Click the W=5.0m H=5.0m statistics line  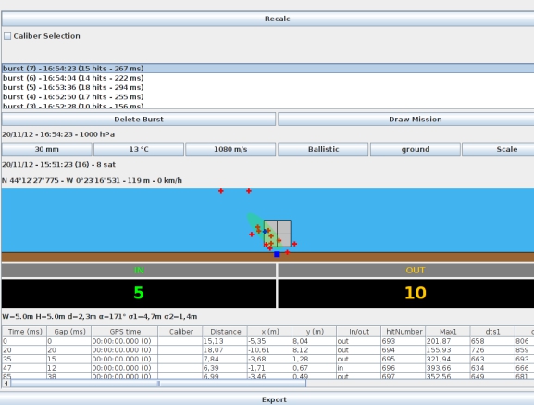click(x=99, y=316)
